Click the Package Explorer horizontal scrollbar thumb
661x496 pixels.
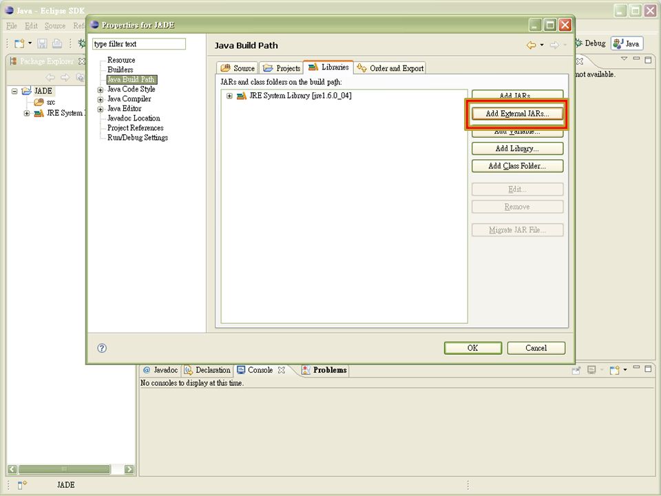[65, 469]
